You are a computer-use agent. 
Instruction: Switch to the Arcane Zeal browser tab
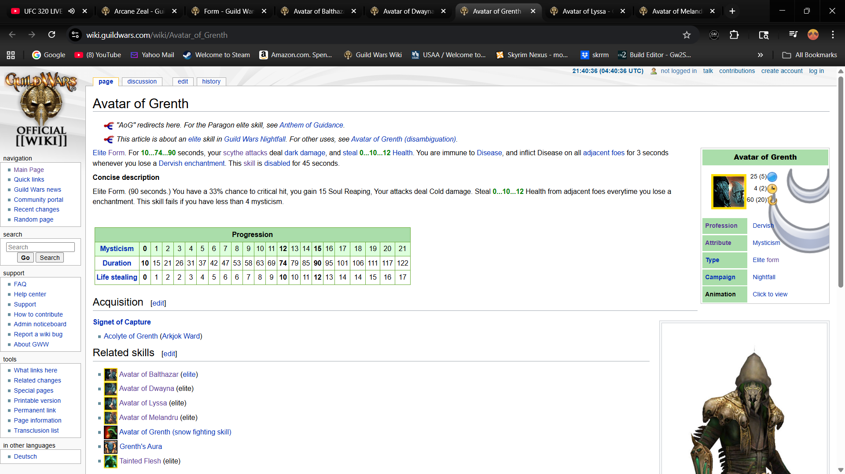coord(140,11)
